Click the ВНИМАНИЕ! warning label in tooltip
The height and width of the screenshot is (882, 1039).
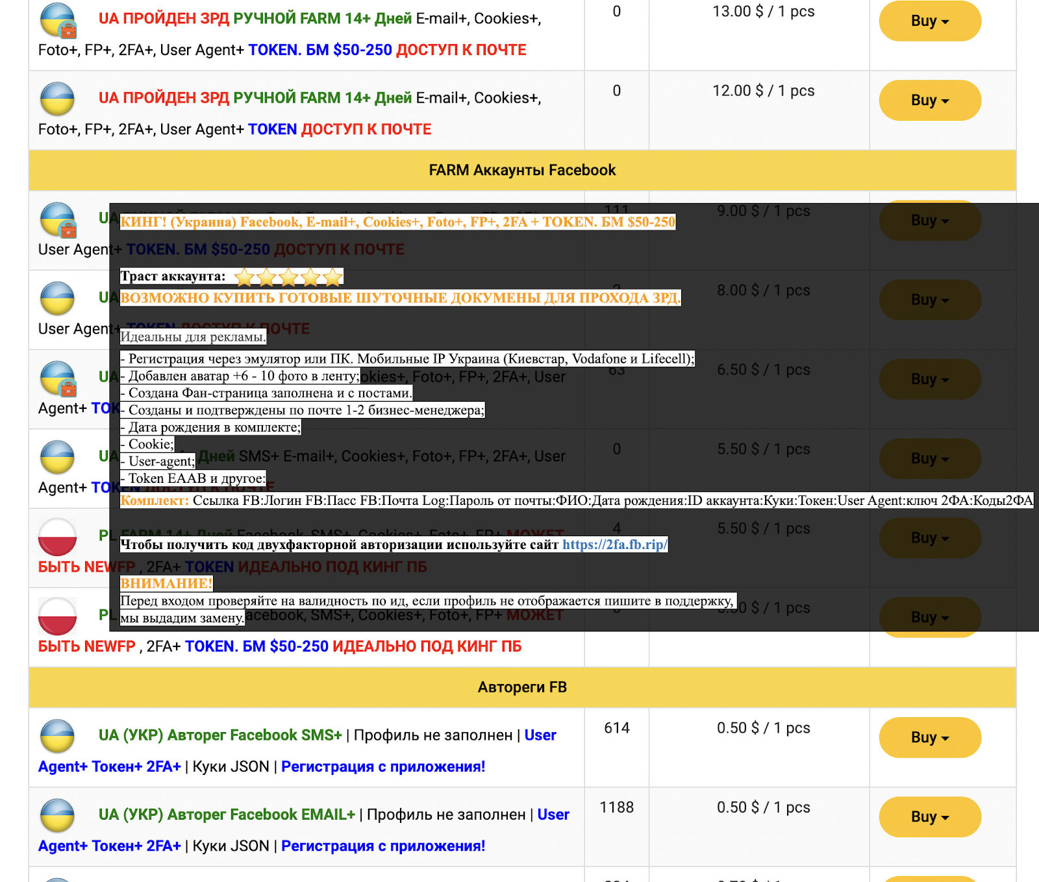click(166, 583)
